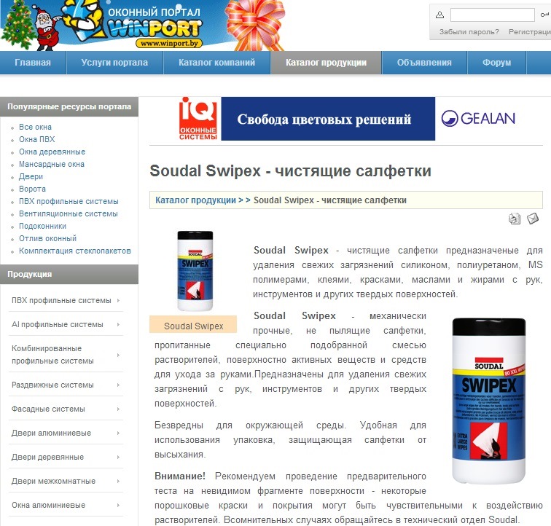This screenshot has width=551, height=526.
Task: Open ПВХ профильные системы popular resources link
Action: (x=69, y=201)
